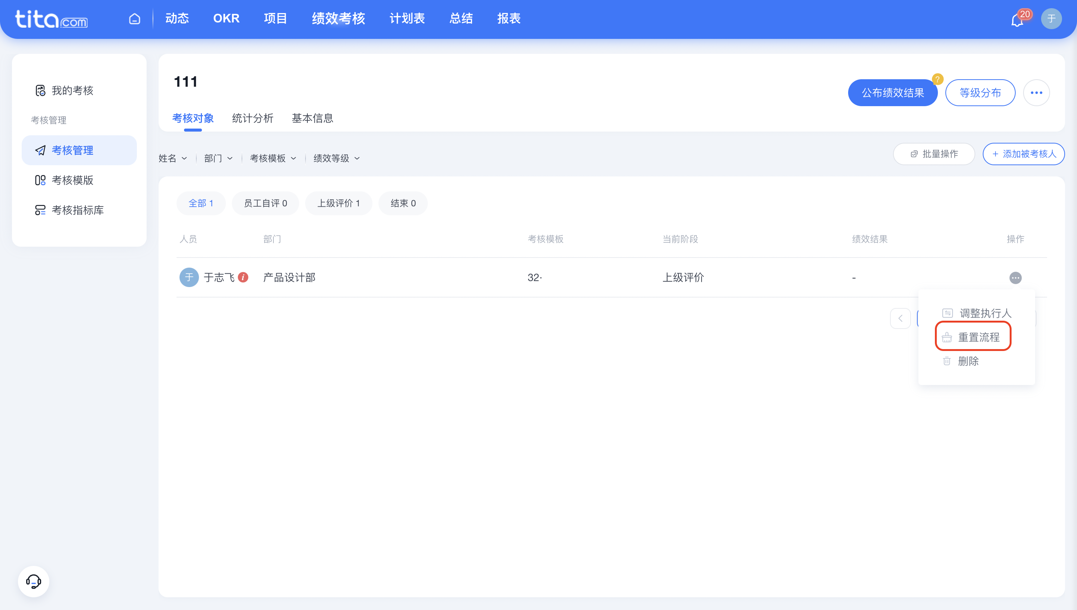
Task: Filter list by 结束 0 stage
Action: (x=403, y=203)
